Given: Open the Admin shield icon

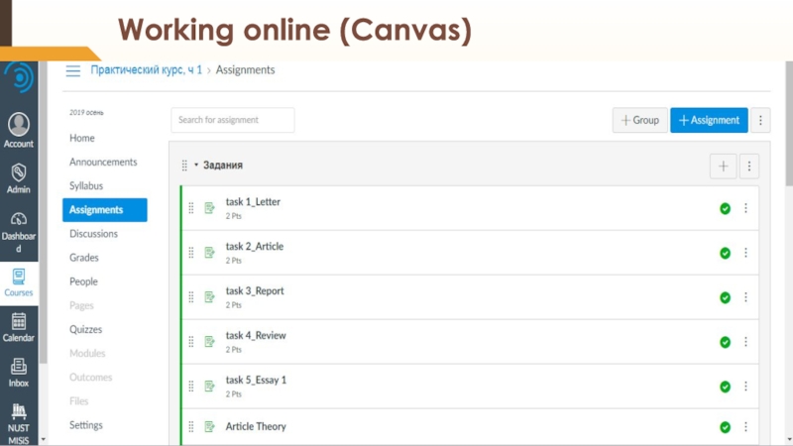Looking at the screenshot, I should 19,176.
